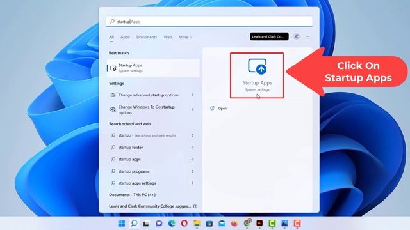This screenshot has width=410, height=230.
Task: Expand chevron next to 'startup programs'
Action: coord(193,171)
